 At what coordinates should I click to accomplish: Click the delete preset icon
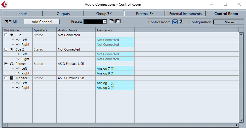click(118, 21)
